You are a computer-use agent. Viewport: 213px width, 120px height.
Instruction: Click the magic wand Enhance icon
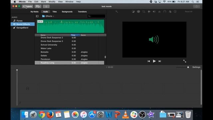[x=117, y=12]
